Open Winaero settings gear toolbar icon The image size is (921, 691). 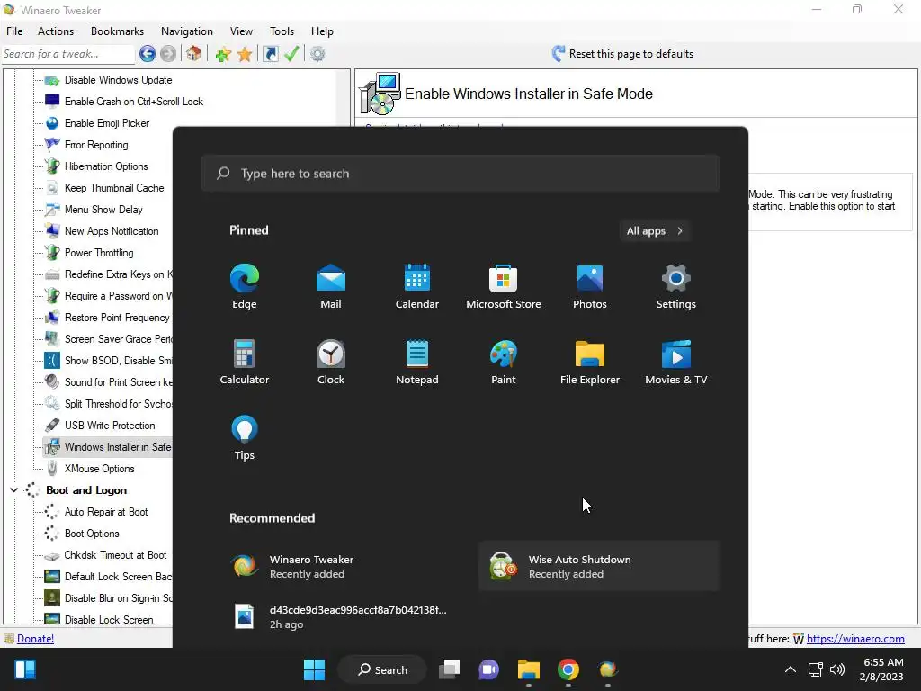click(317, 54)
